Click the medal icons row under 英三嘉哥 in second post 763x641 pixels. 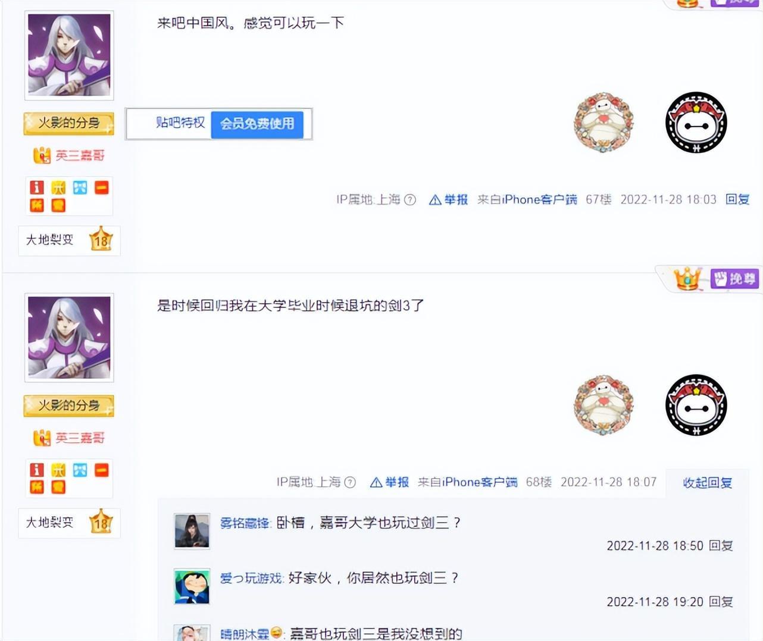pos(69,478)
